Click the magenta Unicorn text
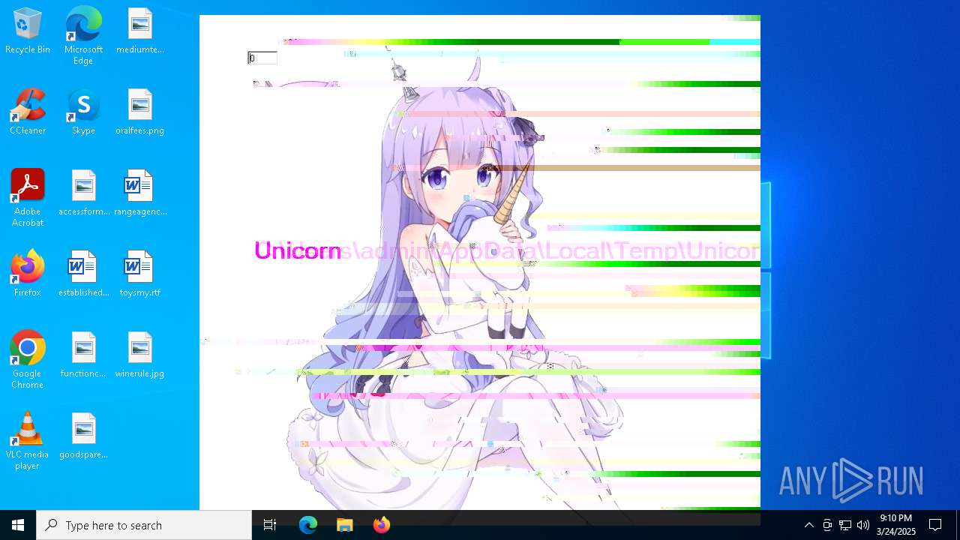 click(298, 250)
